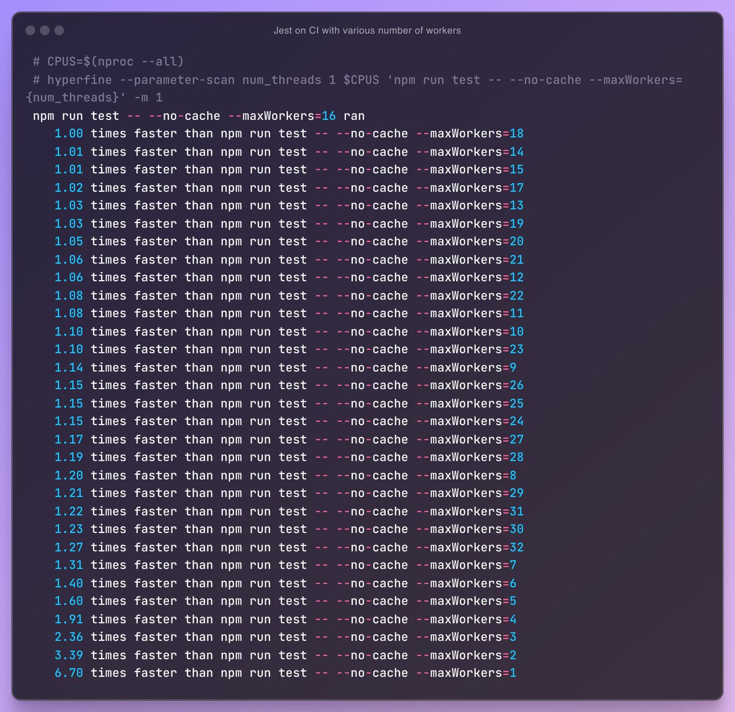
Task: Click the 1.91 speed ratio value
Action: tap(69, 619)
